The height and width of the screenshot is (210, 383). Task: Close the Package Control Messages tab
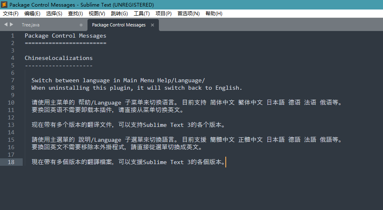coord(152,25)
